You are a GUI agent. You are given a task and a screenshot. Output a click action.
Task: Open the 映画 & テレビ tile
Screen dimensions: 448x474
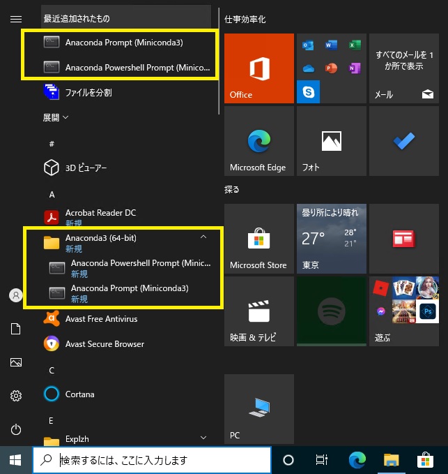[259, 311]
